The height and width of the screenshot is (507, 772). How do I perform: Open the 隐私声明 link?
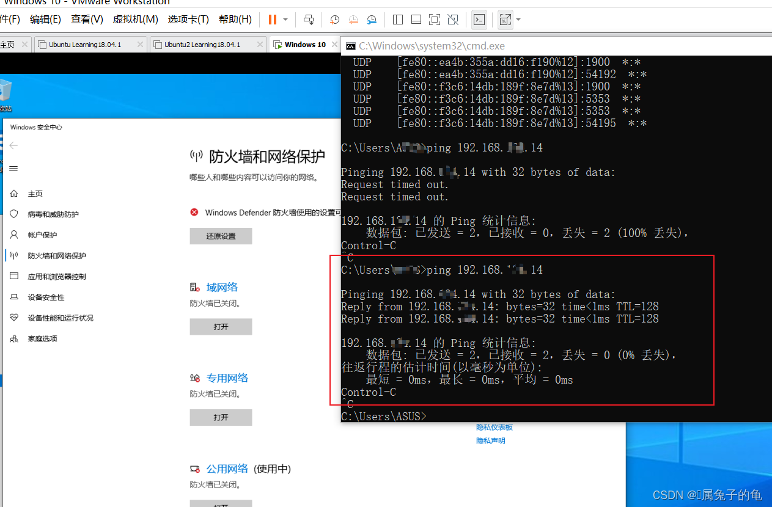pos(491,440)
